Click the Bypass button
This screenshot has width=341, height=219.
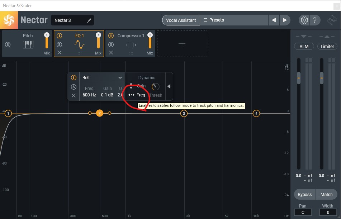point(305,194)
